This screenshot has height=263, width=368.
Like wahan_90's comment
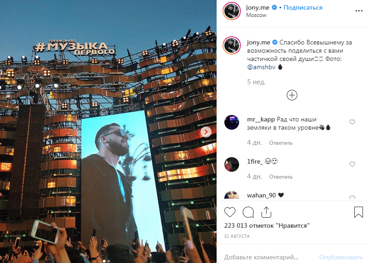coord(352,197)
